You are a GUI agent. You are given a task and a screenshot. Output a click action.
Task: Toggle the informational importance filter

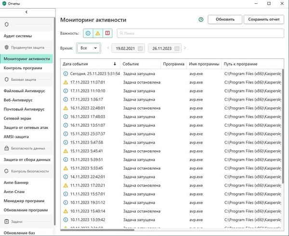point(88,34)
